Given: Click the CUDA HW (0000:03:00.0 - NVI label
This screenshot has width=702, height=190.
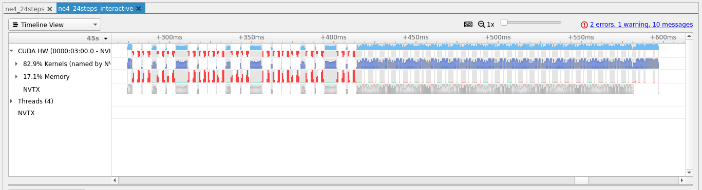Looking at the screenshot, I should tap(64, 51).
